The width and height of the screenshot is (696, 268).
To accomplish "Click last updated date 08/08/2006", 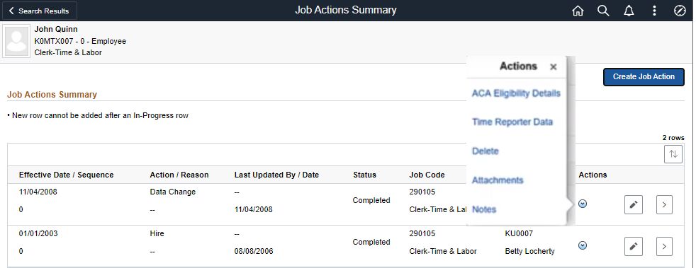I will (254, 251).
